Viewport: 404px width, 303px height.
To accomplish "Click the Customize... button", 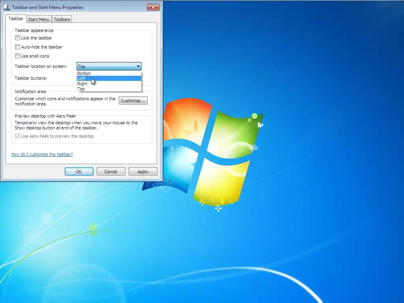I will (x=133, y=101).
